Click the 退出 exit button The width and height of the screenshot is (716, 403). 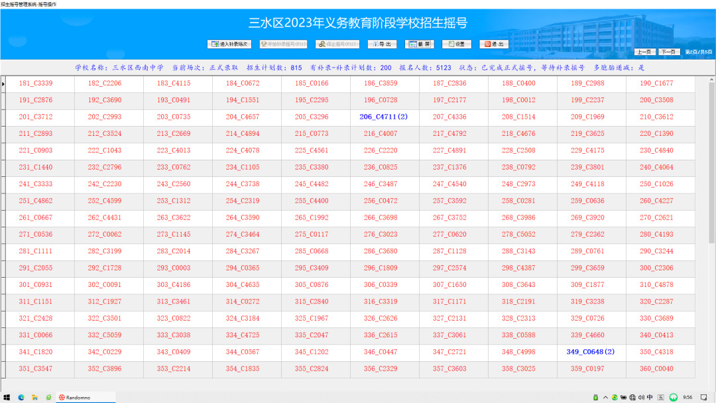click(494, 44)
